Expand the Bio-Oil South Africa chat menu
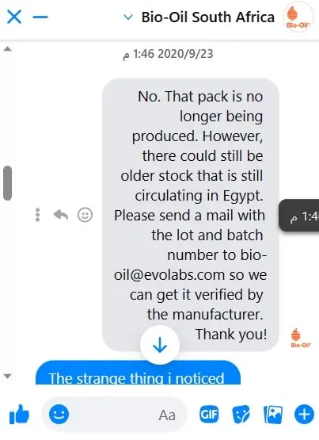The height and width of the screenshot is (440, 319). click(128, 17)
